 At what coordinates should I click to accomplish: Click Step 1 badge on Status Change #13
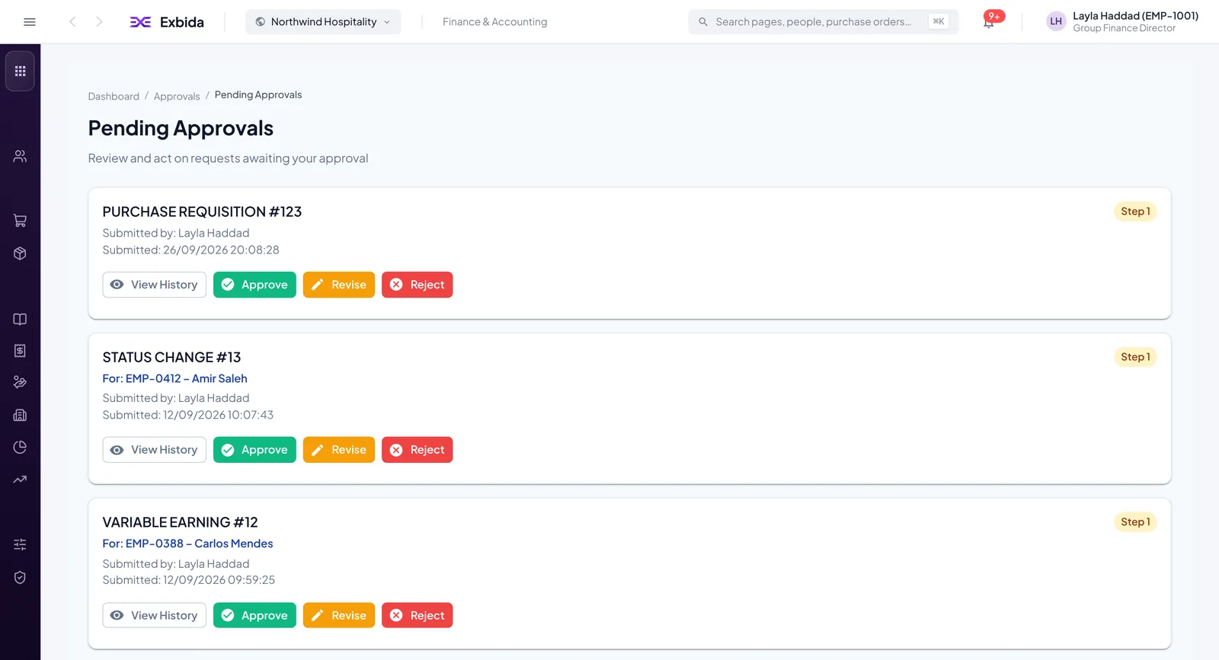(x=1135, y=357)
